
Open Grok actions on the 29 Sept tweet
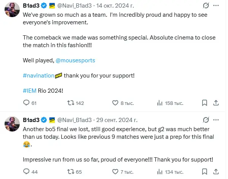pyautogui.click(x=206, y=120)
